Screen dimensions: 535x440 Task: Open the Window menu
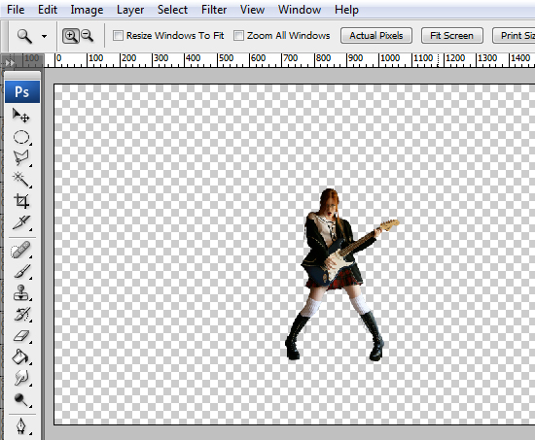tap(300, 10)
